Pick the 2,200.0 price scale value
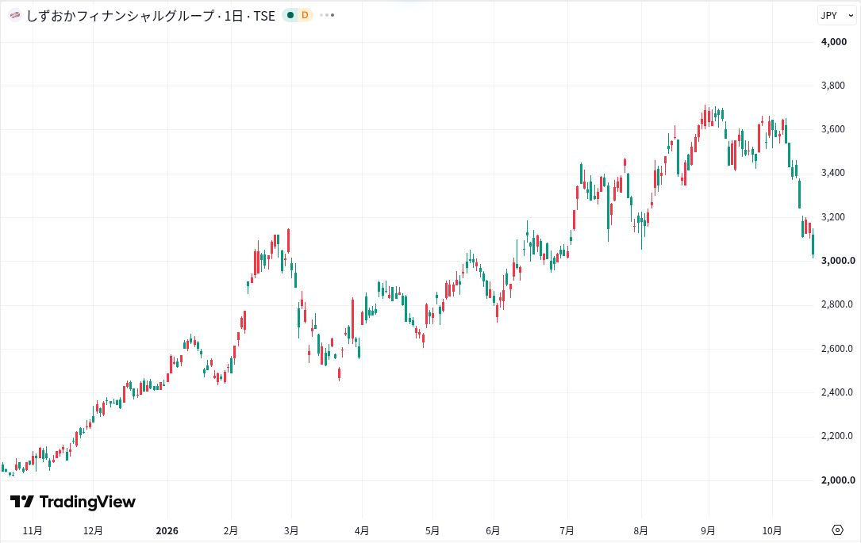This screenshot has height=543, width=861. [837, 436]
